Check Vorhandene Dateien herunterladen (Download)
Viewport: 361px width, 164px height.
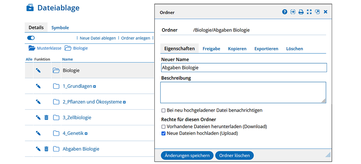[163, 126]
